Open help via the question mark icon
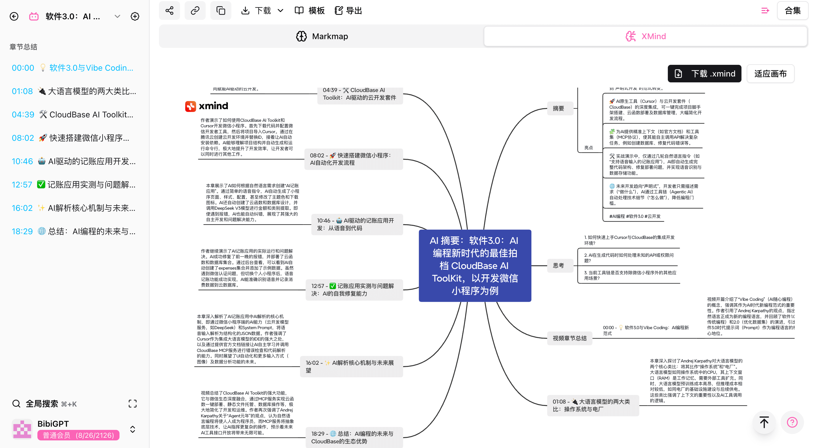The width and height of the screenshot is (818, 448). tap(792, 422)
